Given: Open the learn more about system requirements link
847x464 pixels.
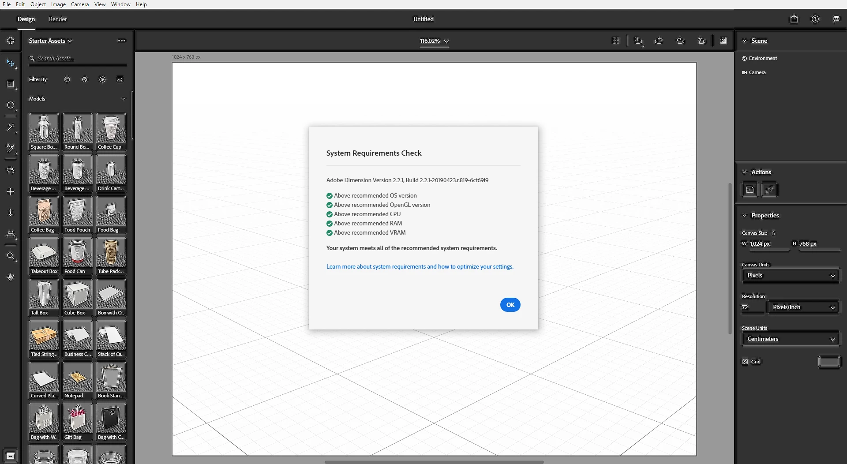Looking at the screenshot, I should [x=420, y=266].
